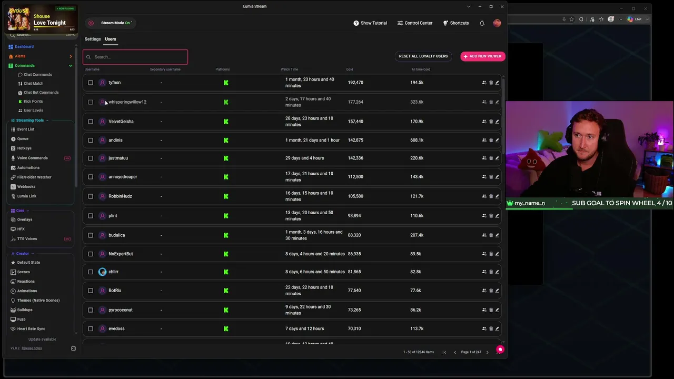Select the checkbox for whisperingwillow12
The width and height of the screenshot is (674, 379).
91,102
